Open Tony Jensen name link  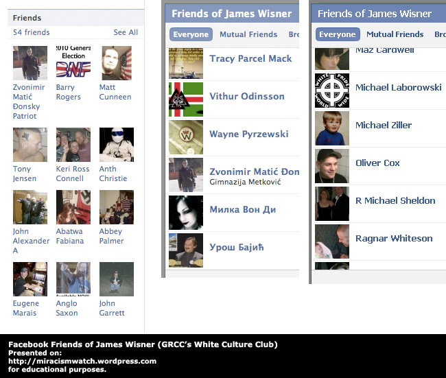[x=25, y=174]
